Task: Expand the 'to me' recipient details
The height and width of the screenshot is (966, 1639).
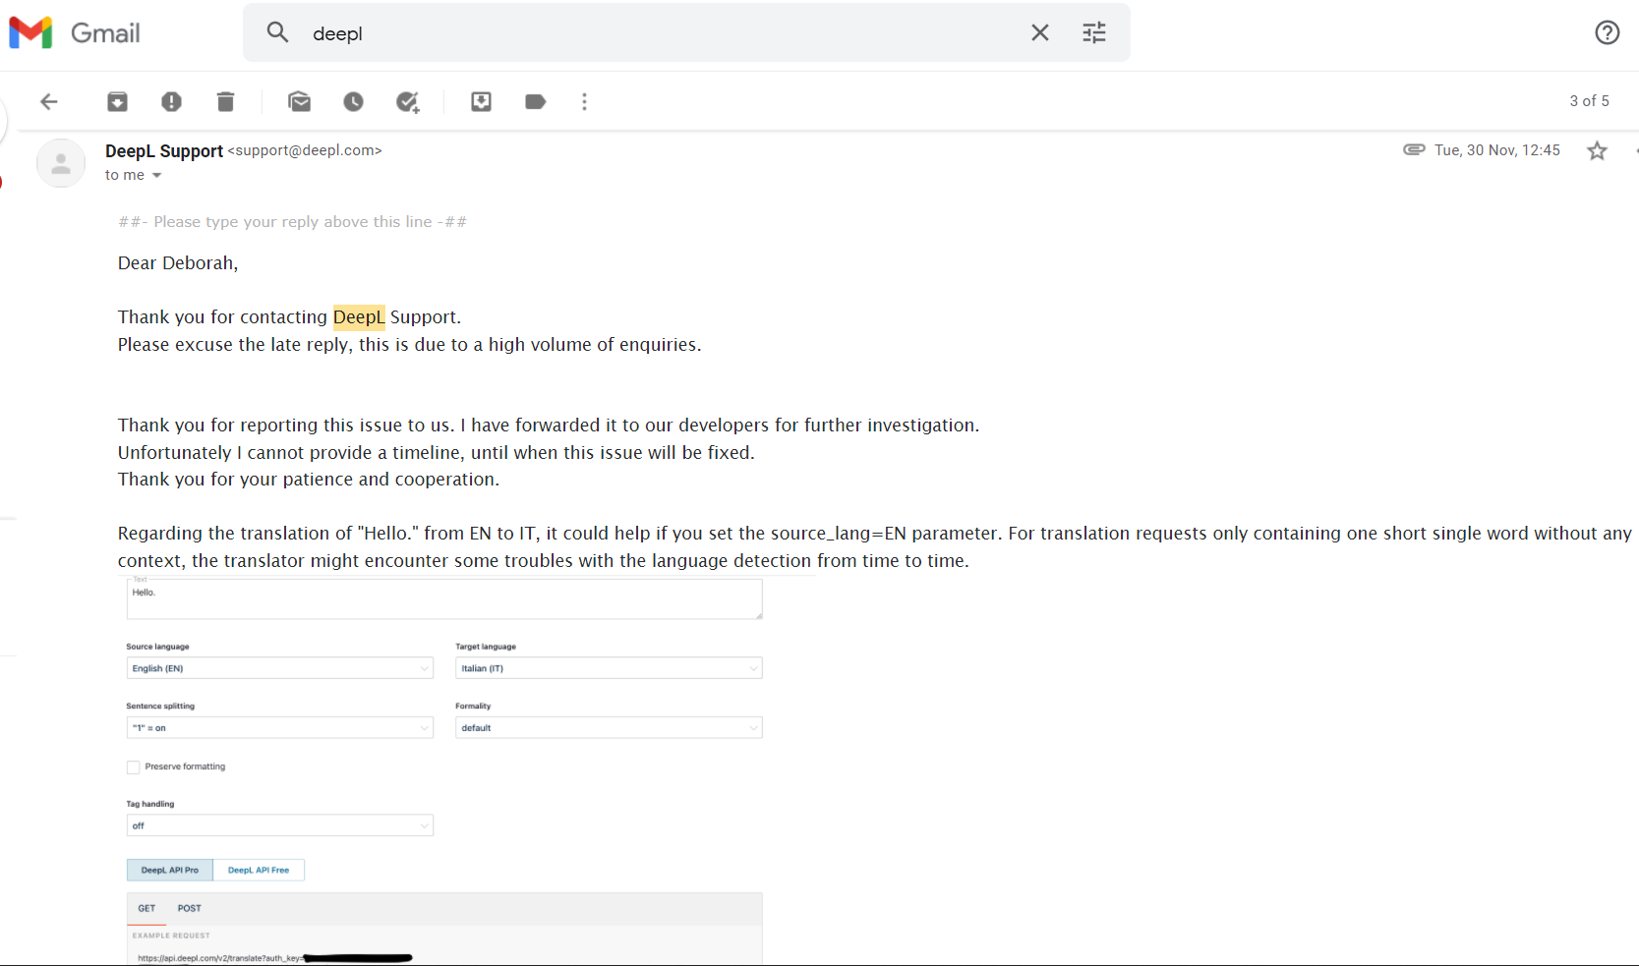Action: click(x=156, y=176)
